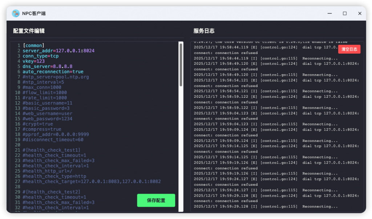Close the NPC客户端 window
Viewport: 372px width, 219px height.
pos(360,13)
